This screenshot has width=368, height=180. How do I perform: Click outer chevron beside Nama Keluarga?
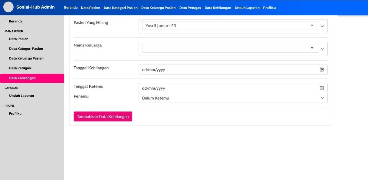[322, 49]
